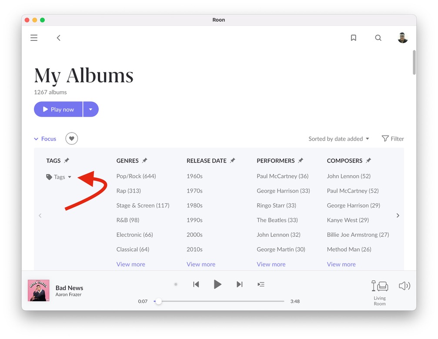Select composer George Harrison (29)
Screen dimensions: 438x339
pyautogui.click(x=353, y=205)
